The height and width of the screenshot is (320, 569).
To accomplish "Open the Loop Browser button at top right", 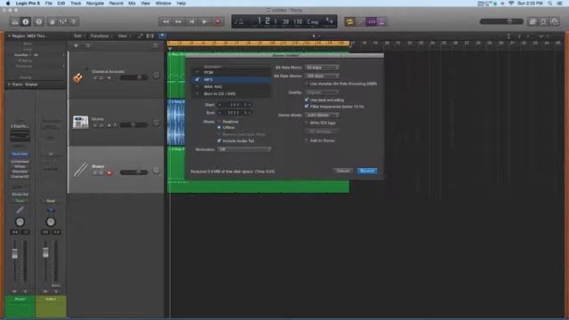I will [555, 21].
